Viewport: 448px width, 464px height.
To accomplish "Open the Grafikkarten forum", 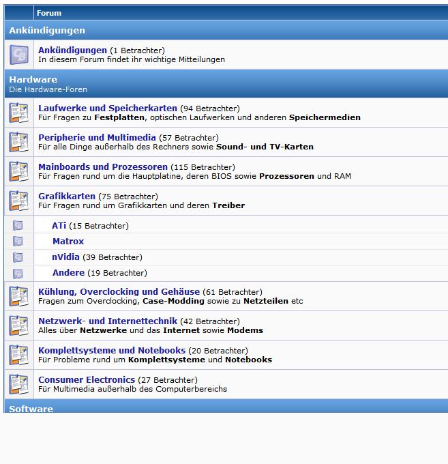I will pos(67,197).
